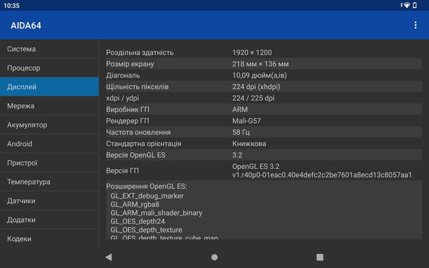Select the Діагональ label
Viewport: 429px width, 268px height.
(x=123, y=76)
